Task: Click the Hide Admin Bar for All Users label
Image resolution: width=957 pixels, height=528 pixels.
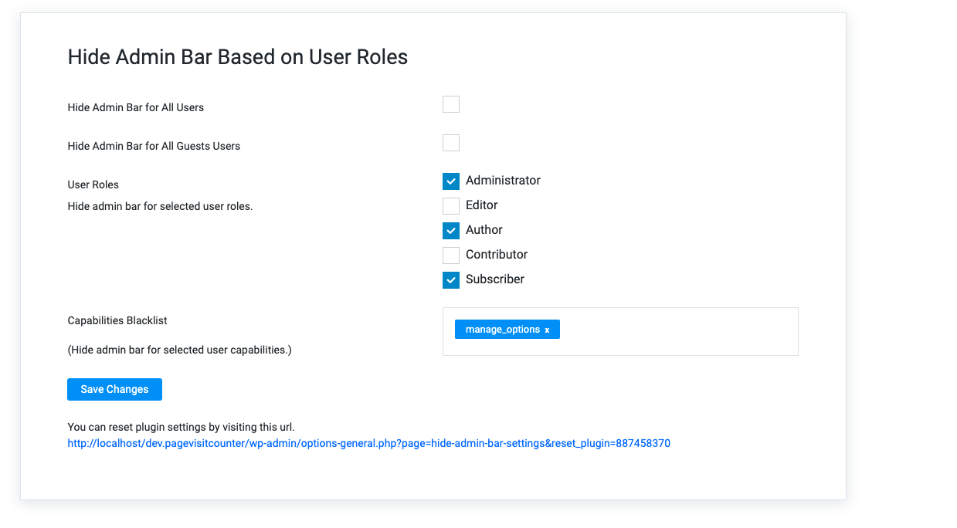Action: (x=136, y=107)
